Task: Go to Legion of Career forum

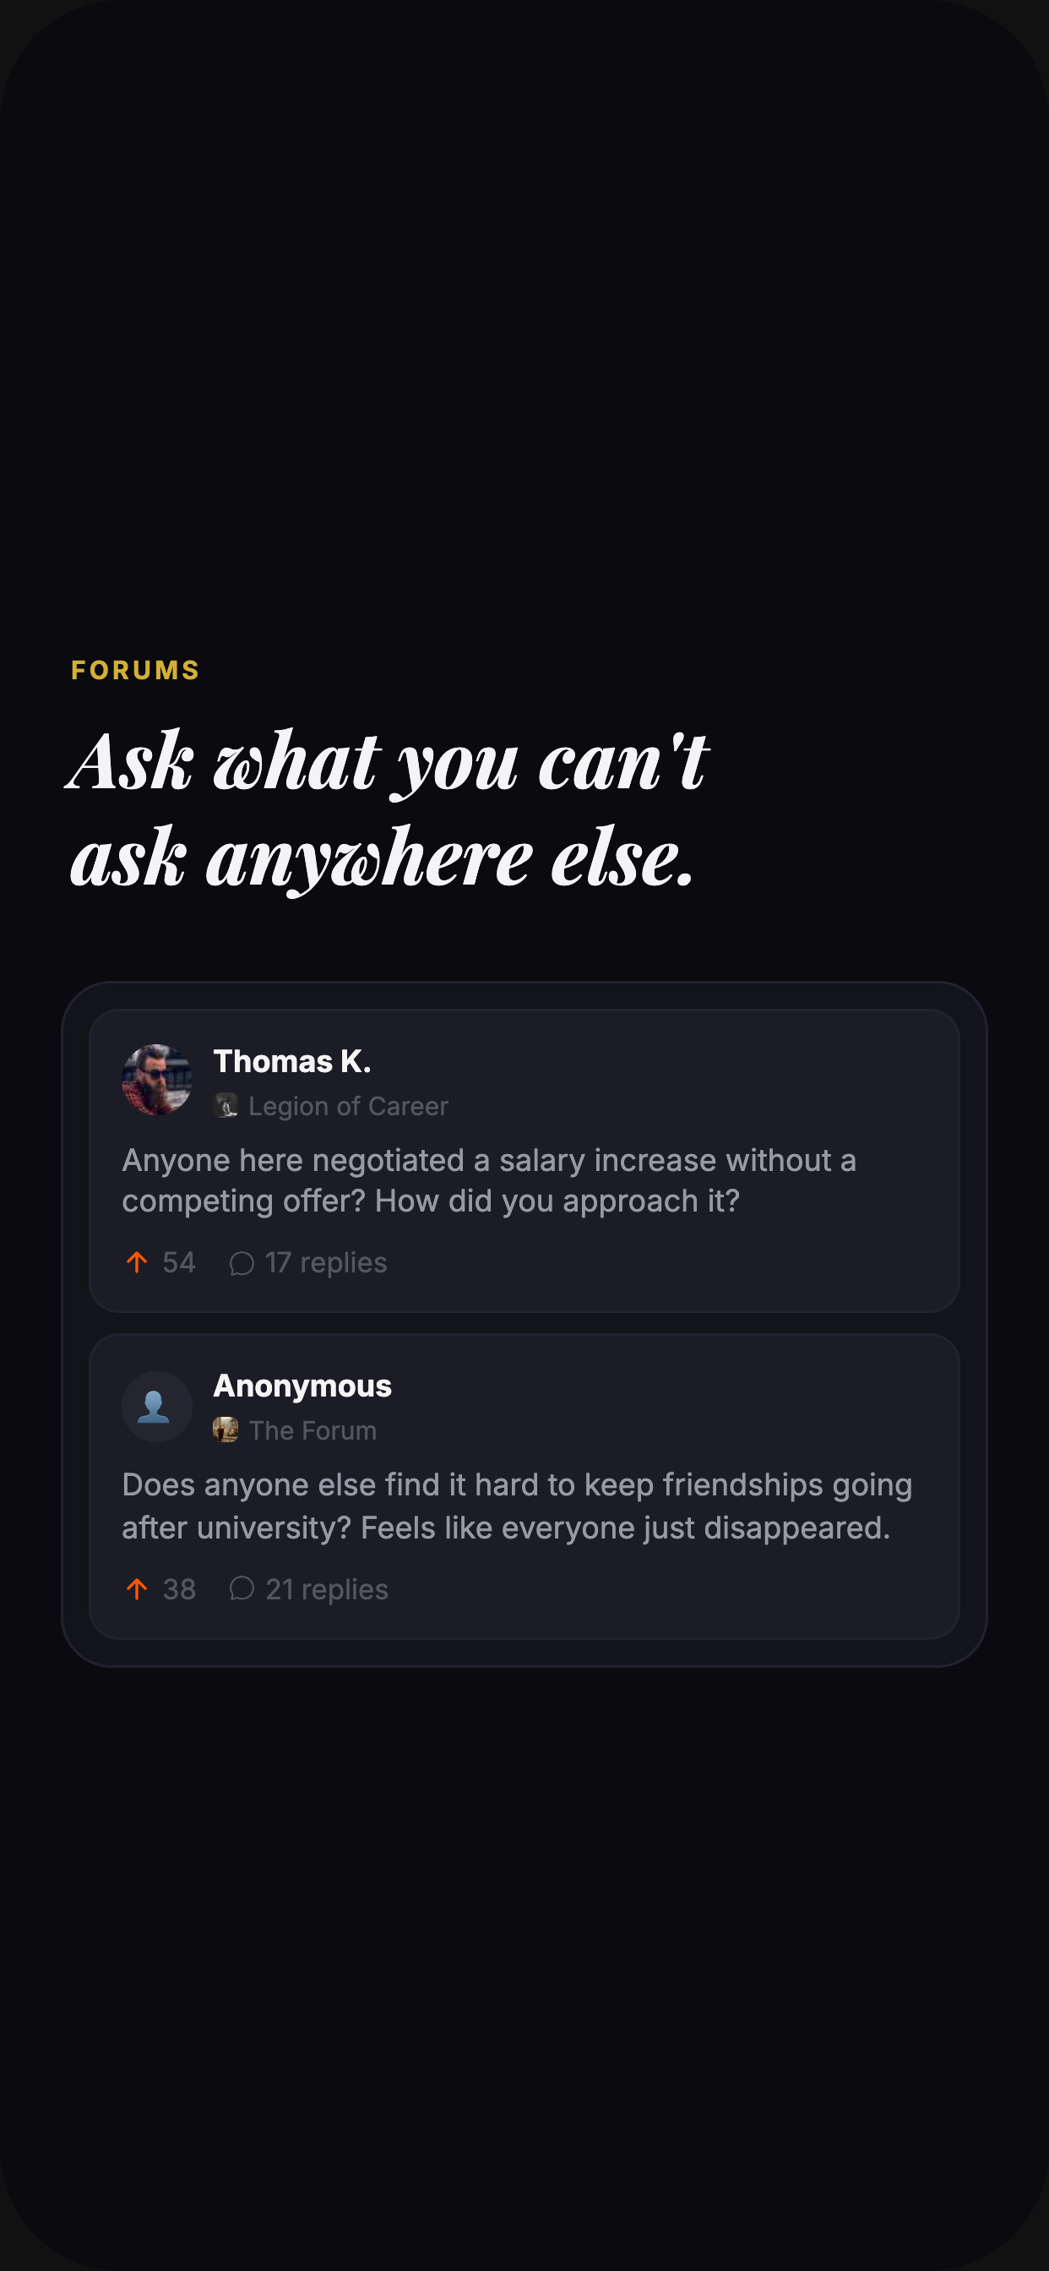Action: 348,1106
